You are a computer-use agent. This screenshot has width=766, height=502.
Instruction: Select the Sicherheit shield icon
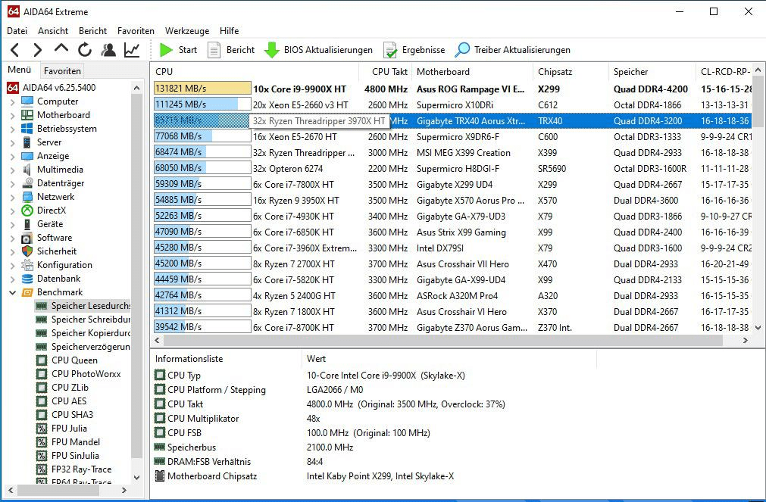click(27, 251)
